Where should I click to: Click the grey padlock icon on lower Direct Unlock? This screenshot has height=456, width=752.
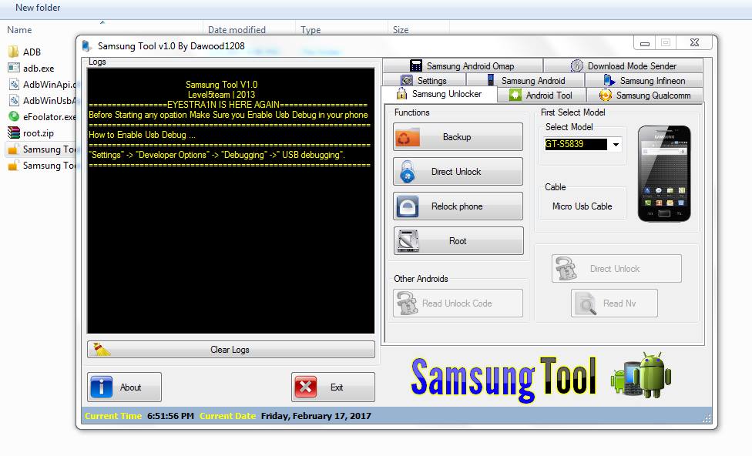(566, 269)
